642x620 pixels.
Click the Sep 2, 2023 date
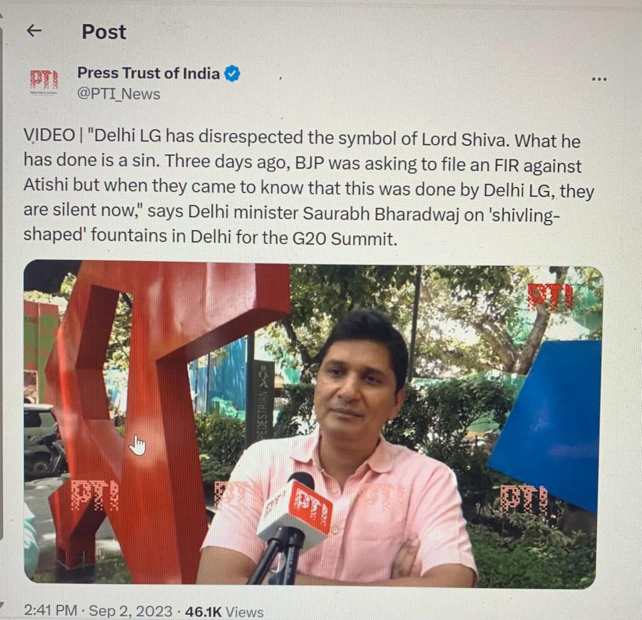point(130,611)
